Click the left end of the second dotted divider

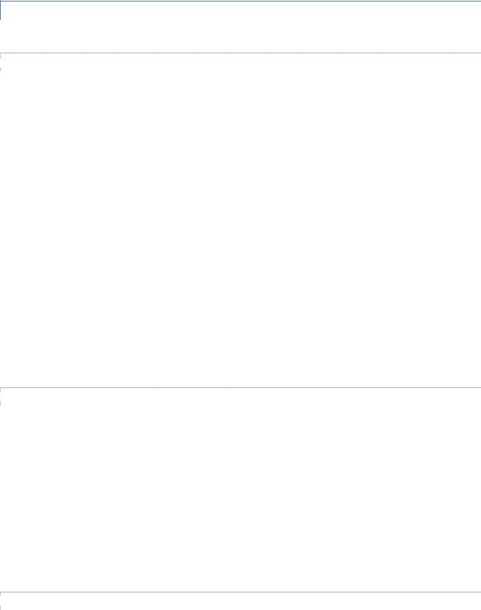click(4, 389)
